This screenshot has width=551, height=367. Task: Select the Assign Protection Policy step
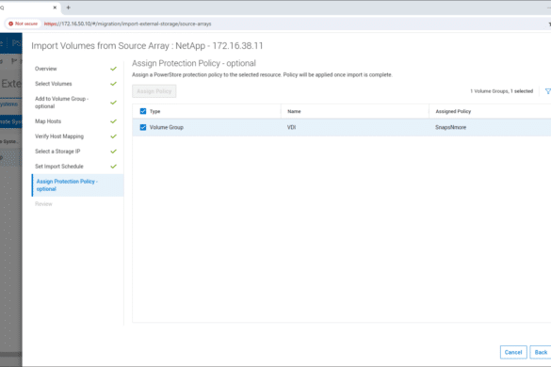click(x=67, y=185)
